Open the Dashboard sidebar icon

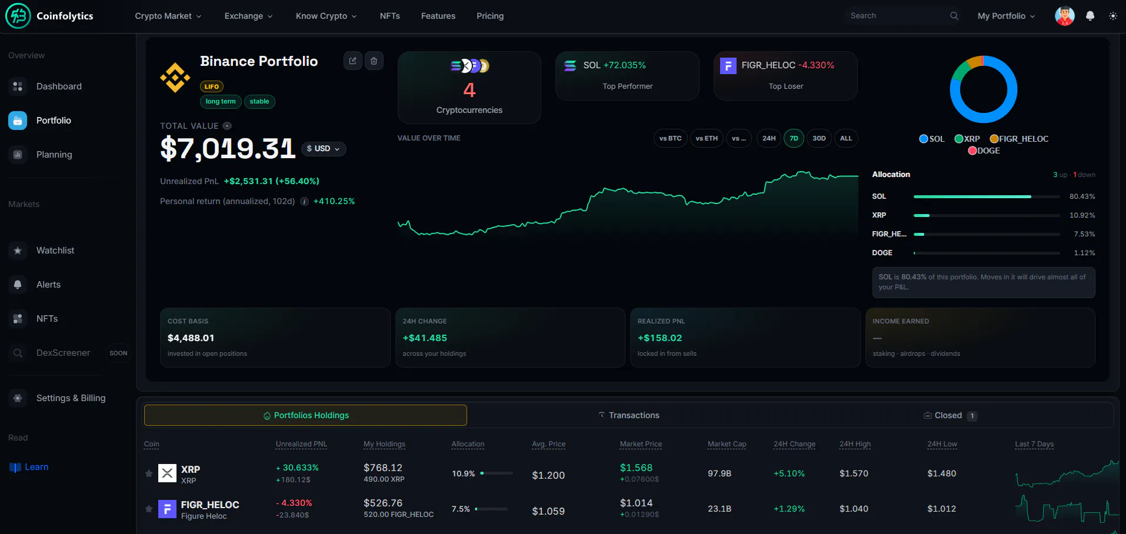(x=18, y=86)
